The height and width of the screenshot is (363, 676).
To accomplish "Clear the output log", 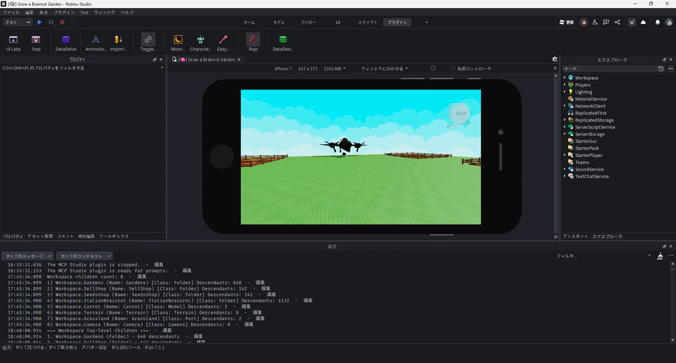I will click(x=660, y=256).
